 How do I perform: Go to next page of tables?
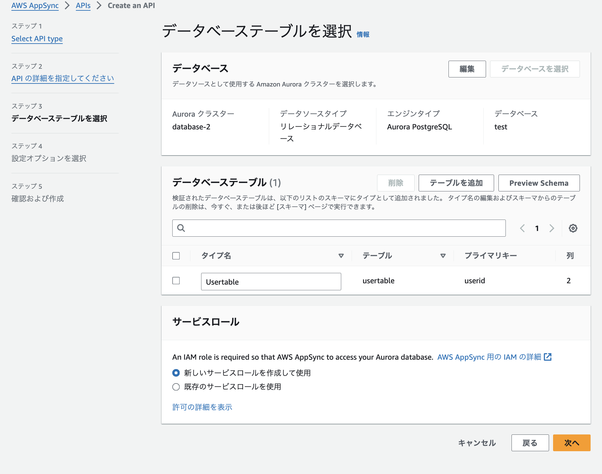pos(552,228)
